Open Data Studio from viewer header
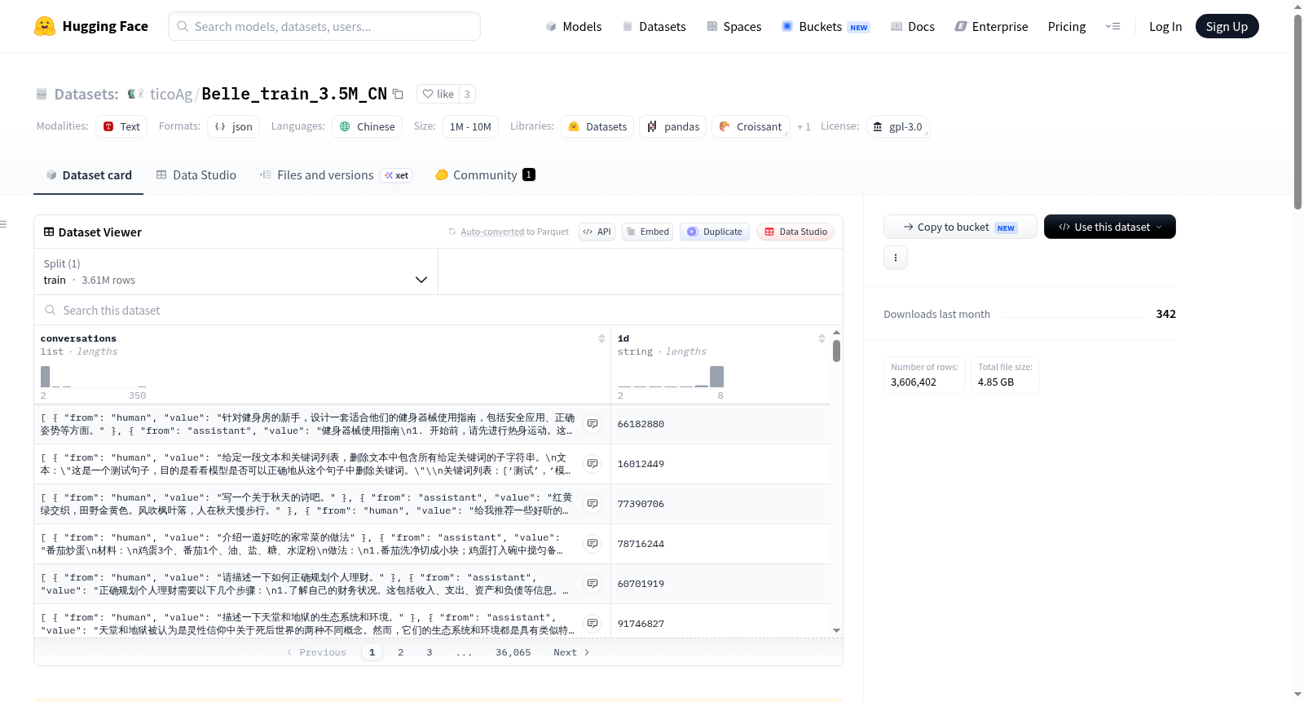This screenshot has height=702, width=1304. coord(795,232)
